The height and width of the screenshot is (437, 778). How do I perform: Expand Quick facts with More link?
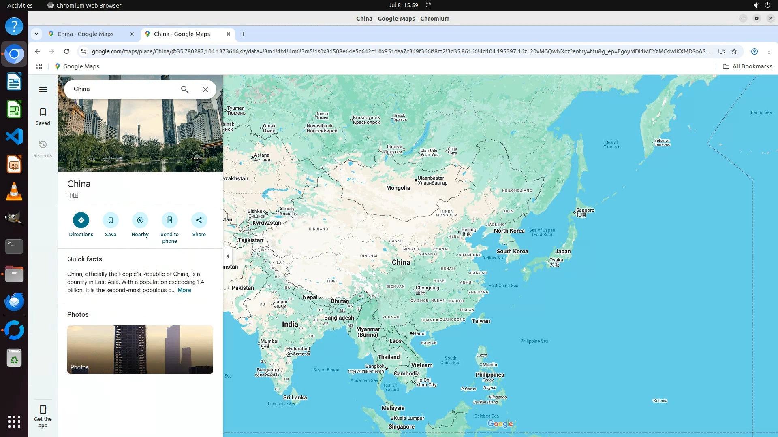(x=184, y=290)
